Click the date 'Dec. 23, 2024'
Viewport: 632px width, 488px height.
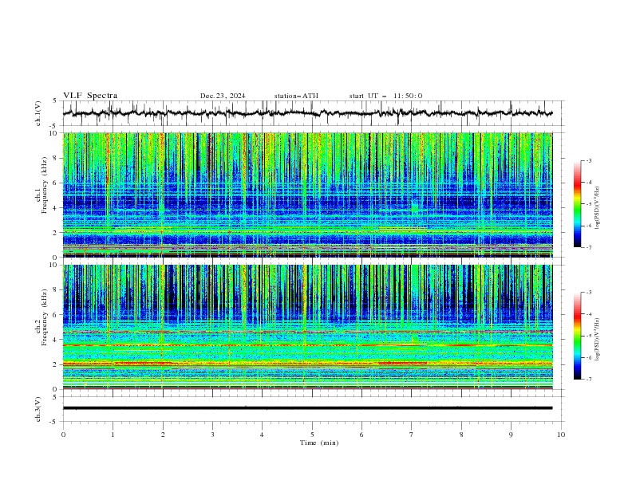point(223,96)
